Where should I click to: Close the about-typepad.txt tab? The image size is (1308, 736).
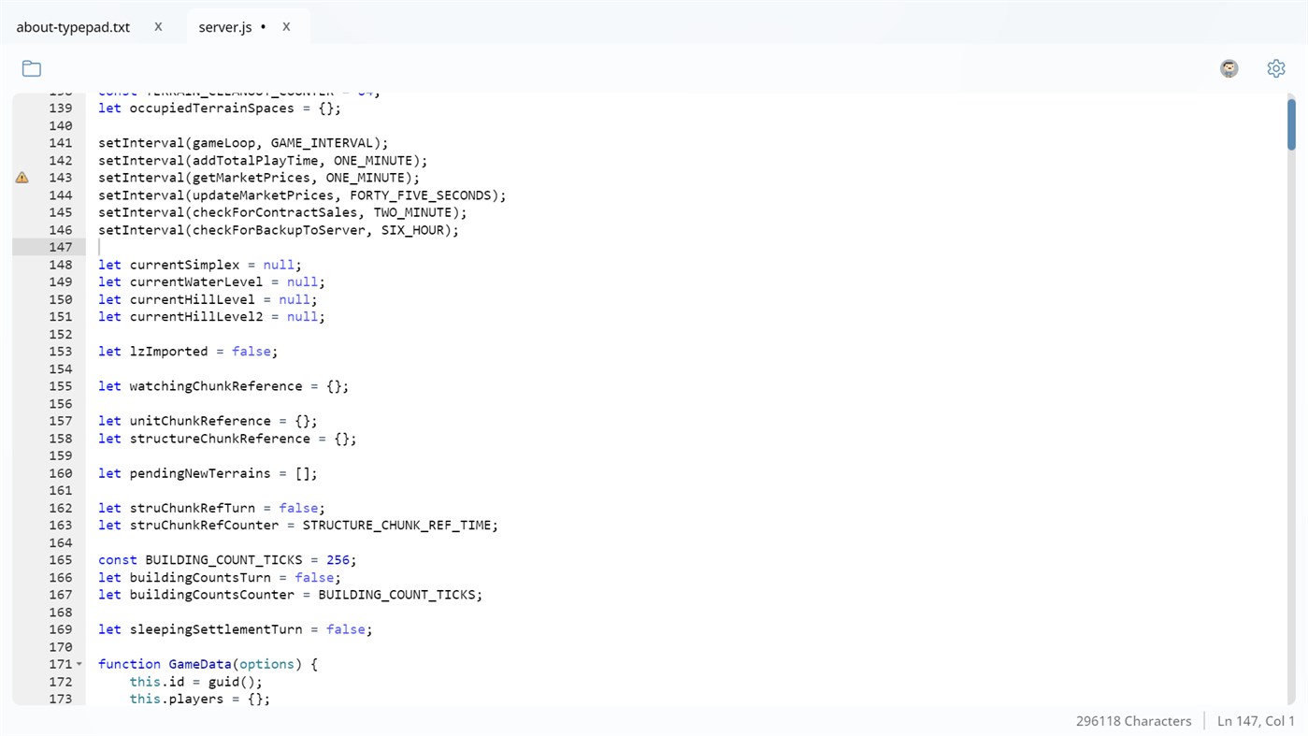pos(158,26)
